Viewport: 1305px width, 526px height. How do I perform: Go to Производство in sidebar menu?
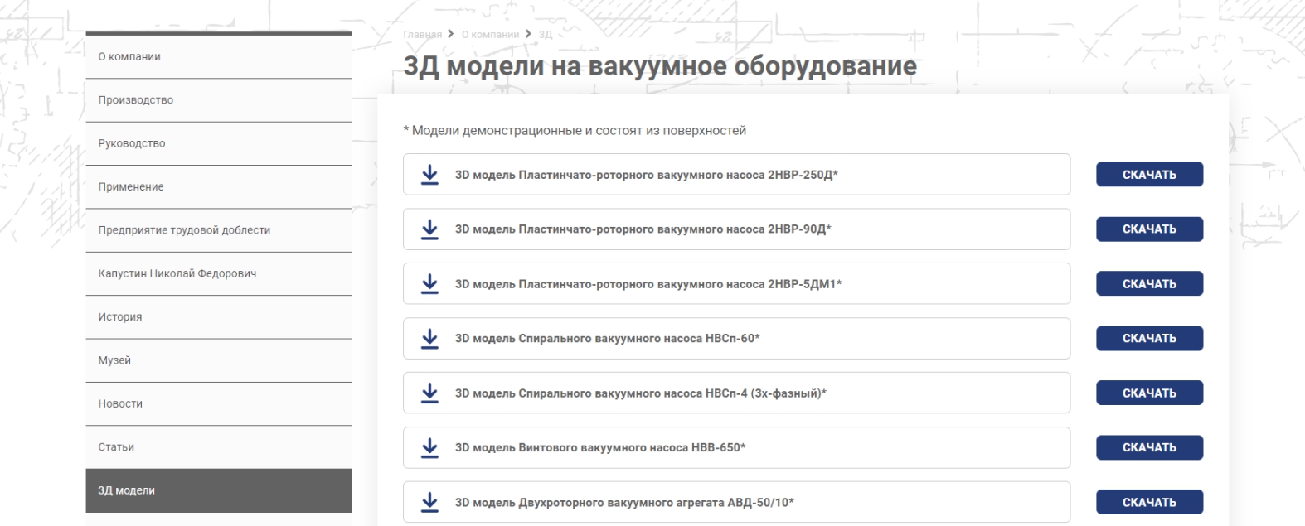pyautogui.click(x=136, y=100)
